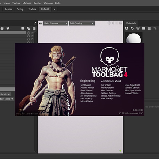This screenshot has height=159, width=159.
Task: Open the Full Quality dropdown
Action: (82, 23)
